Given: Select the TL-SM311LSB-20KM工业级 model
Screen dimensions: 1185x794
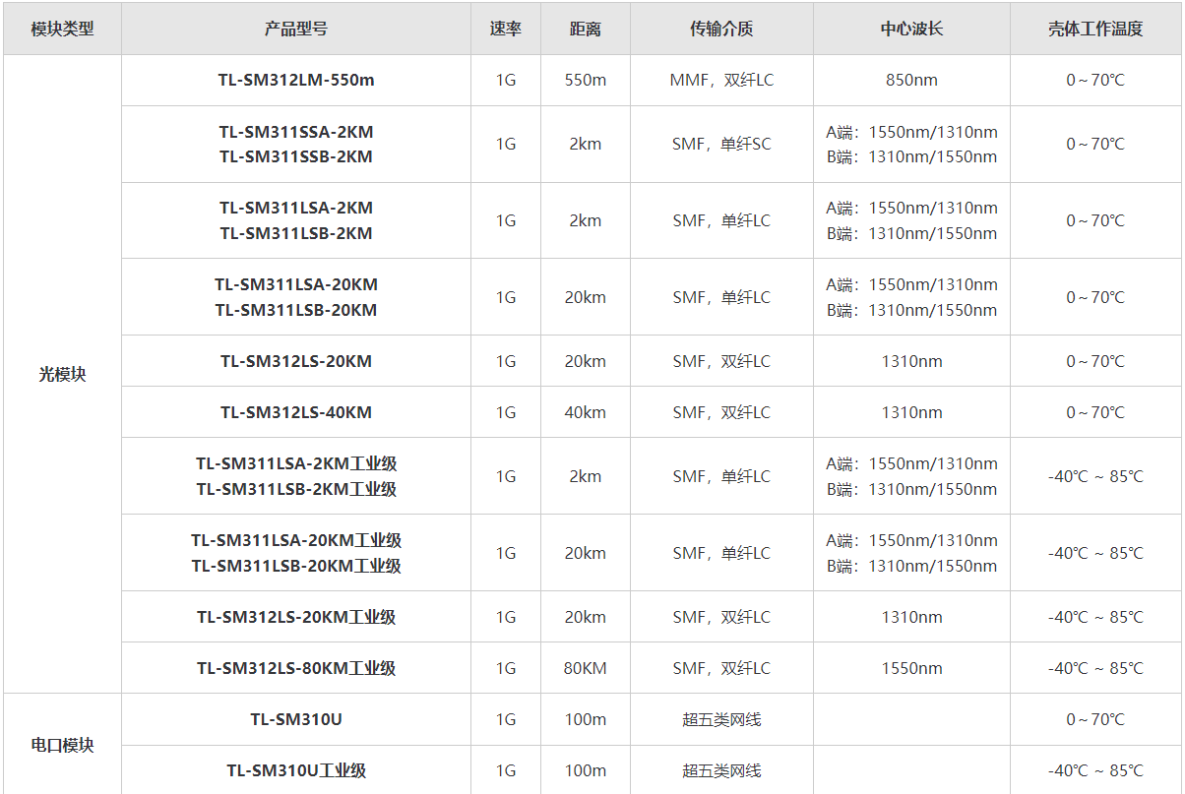Looking at the screenshot, I should 296,566.
